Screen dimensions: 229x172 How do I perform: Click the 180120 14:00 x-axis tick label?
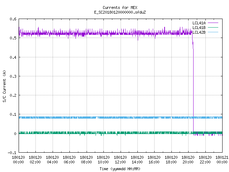(x=137, y=160)
